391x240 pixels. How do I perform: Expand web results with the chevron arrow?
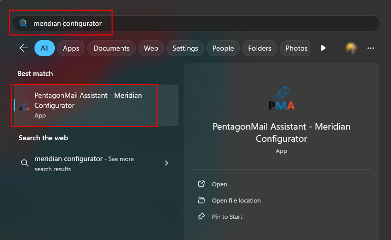(166, 163)
